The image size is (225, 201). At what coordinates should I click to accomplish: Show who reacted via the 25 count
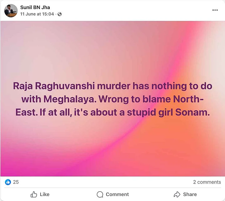(16, 182)
